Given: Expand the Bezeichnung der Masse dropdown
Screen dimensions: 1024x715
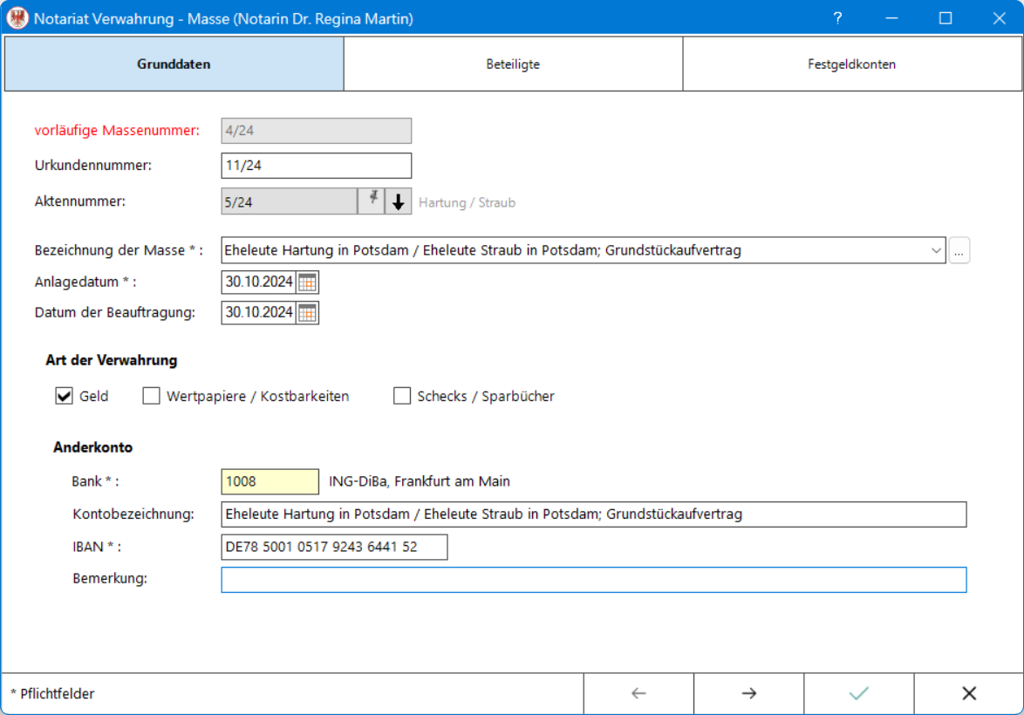Looking at the screenshot, I should click(x=936, y=251).
